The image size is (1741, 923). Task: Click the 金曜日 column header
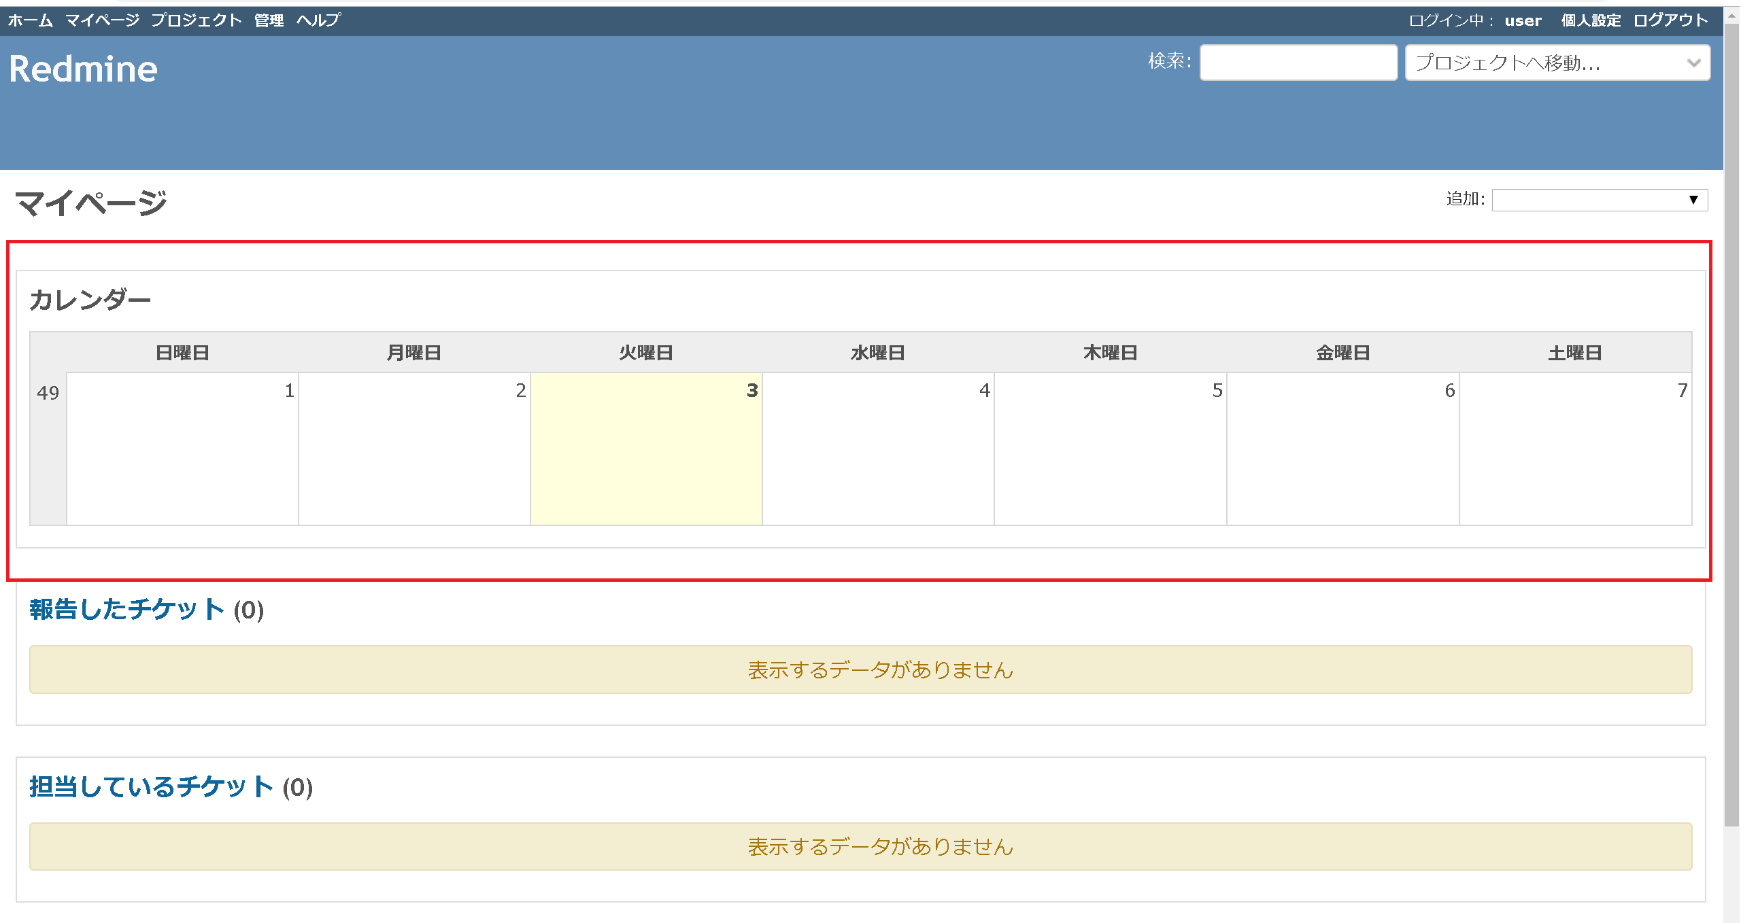(x=1343, y=353)
